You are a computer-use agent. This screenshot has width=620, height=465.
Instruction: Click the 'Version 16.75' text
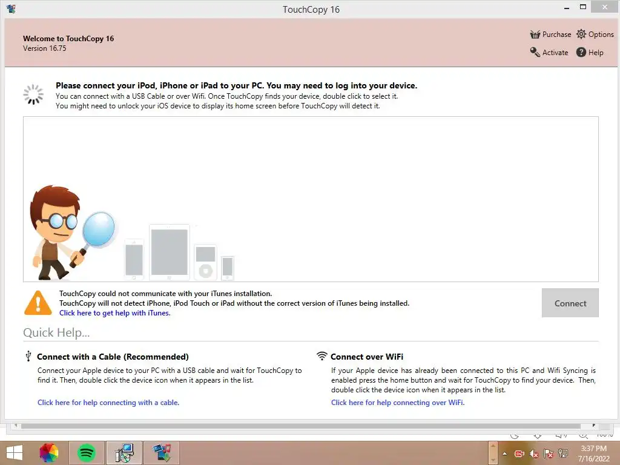pos(45,48)
